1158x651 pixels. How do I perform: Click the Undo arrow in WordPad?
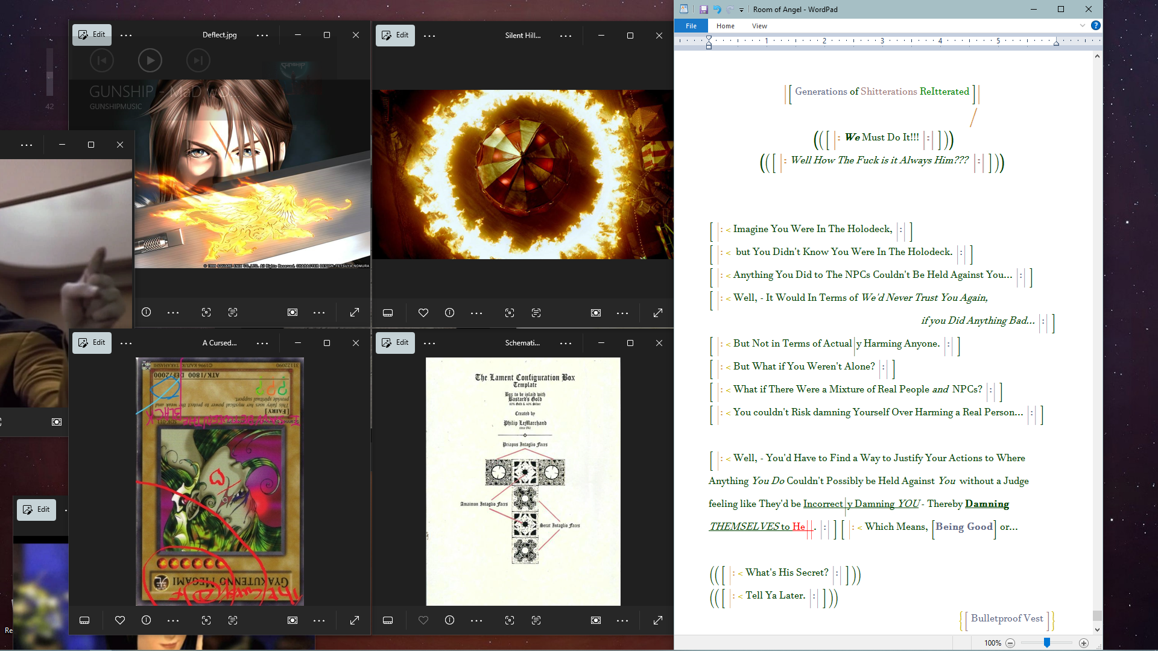(x=717, y=10)
